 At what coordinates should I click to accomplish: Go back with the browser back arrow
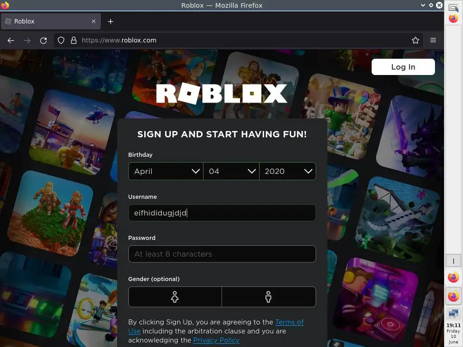click(x=11, y=40)
